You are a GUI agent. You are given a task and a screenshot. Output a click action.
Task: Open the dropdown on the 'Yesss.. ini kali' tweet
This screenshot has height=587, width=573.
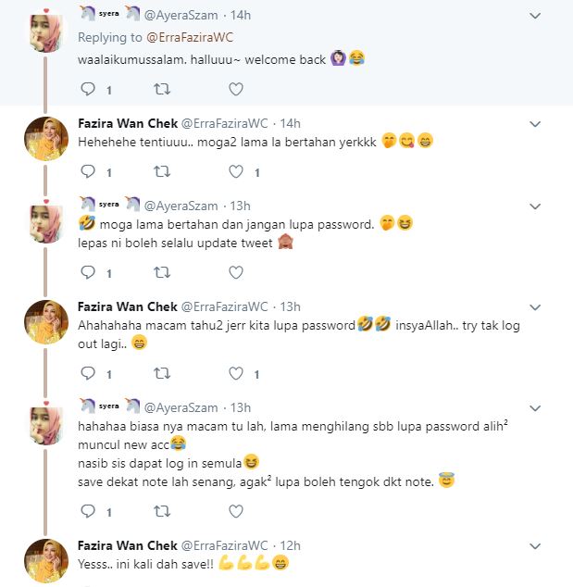[x=535, y=545]
